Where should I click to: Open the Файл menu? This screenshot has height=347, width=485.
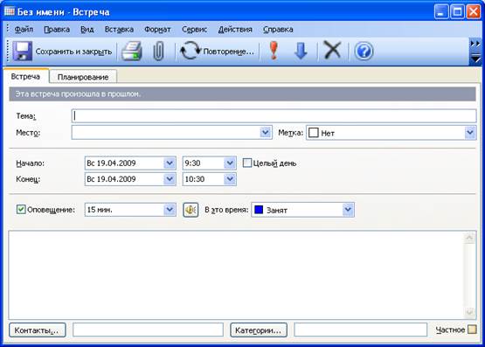click(x=24, y=30)
